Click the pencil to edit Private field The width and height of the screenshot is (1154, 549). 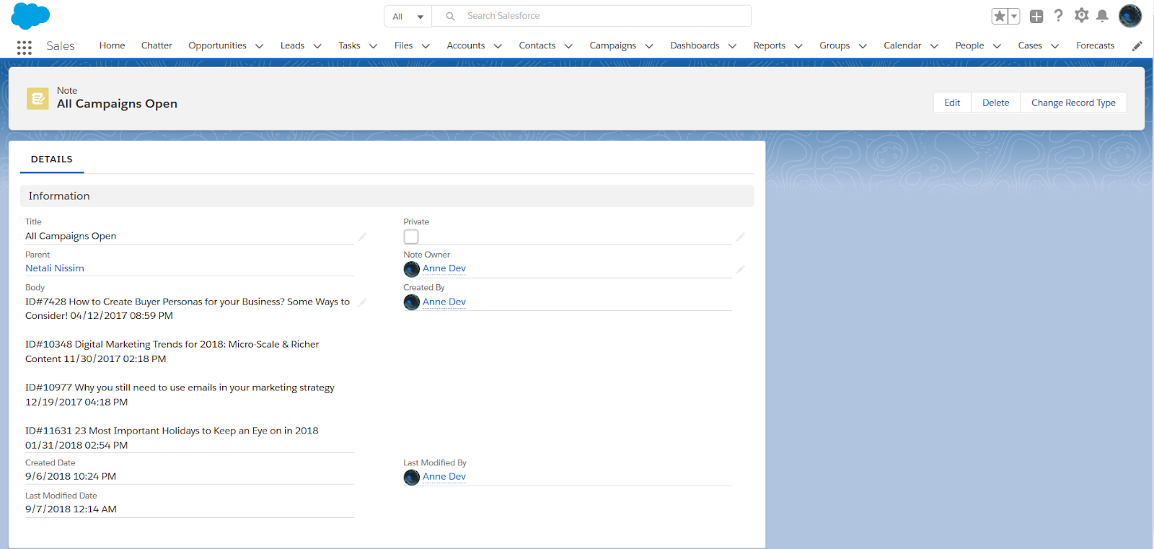pyautogui.click(x=741, y=237)
